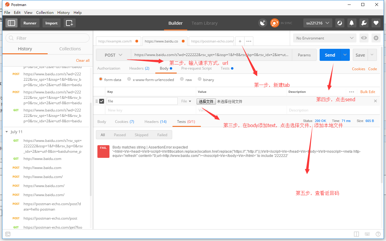The height and width of the screenshot is (241, 386).
Task: Open tab options ellipsis menu
Action: point(249,41)
